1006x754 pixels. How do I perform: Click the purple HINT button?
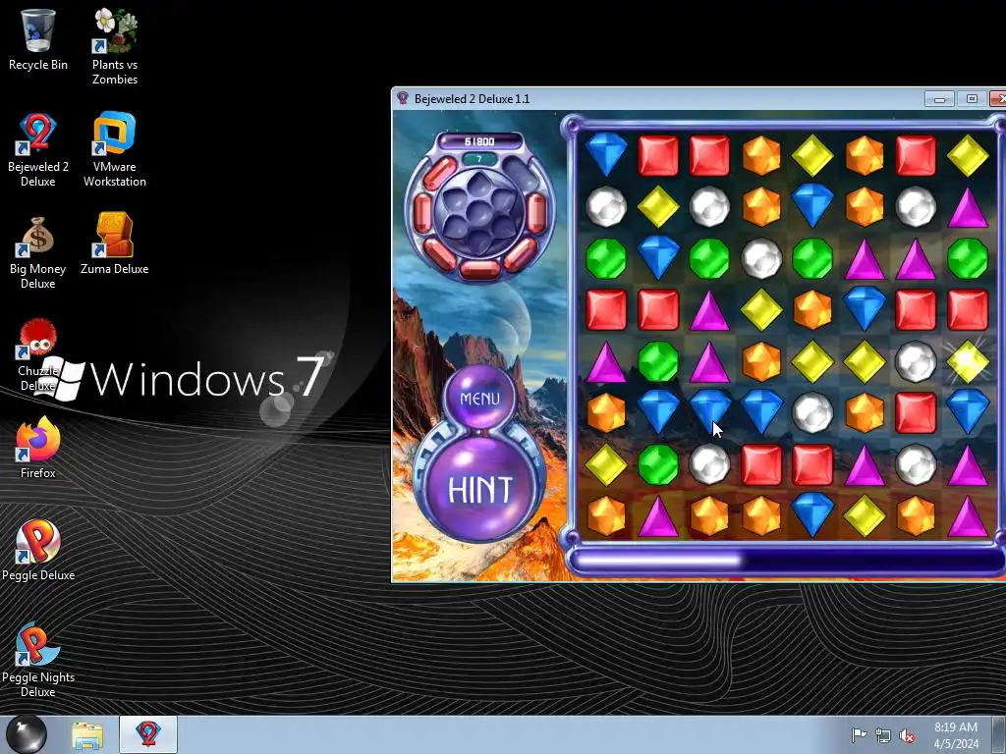click(479, 489)
